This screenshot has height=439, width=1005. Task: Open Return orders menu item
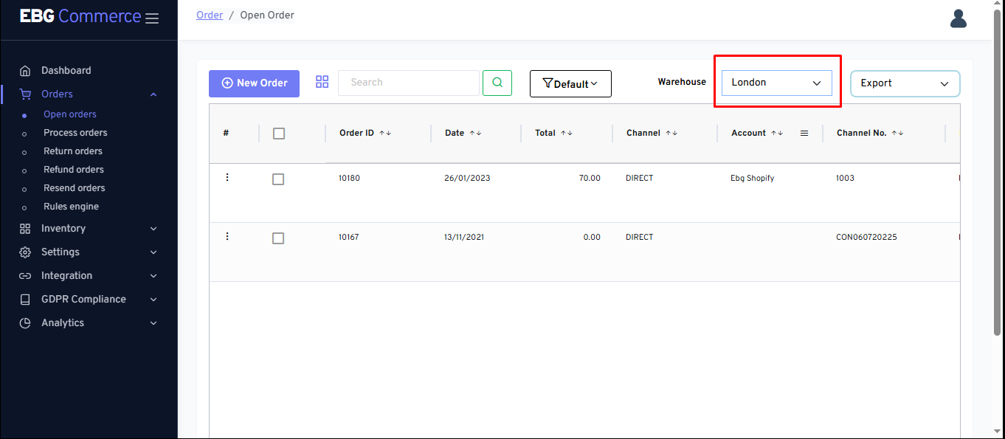coord(73,151)
